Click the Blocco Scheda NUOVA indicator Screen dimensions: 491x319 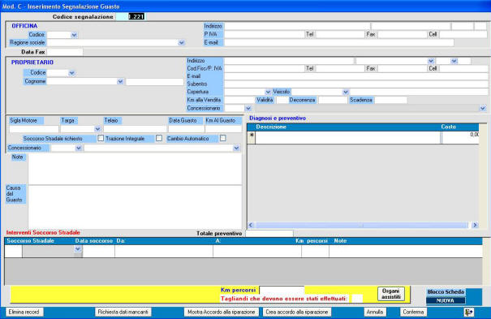[x=446, y=300]
